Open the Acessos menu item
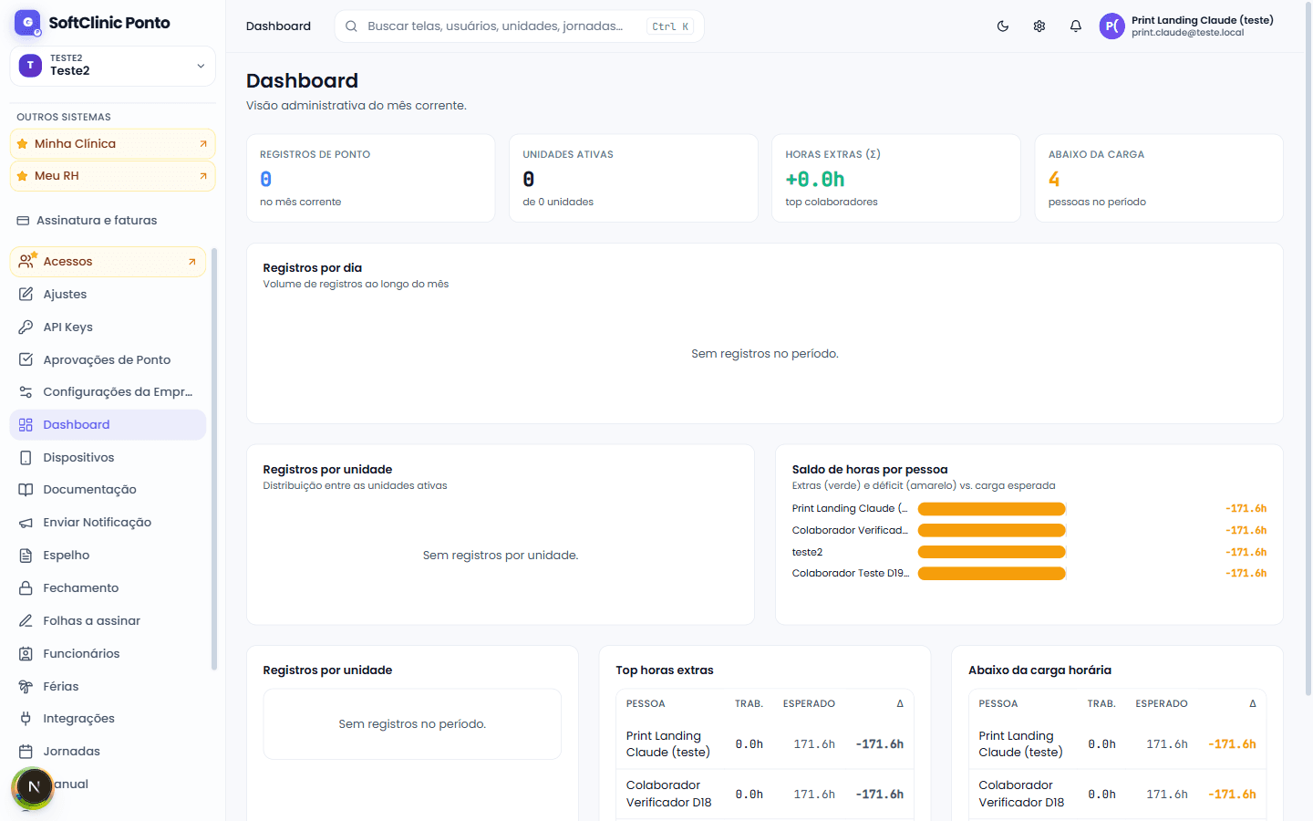1313x821 pixels. 108,262
